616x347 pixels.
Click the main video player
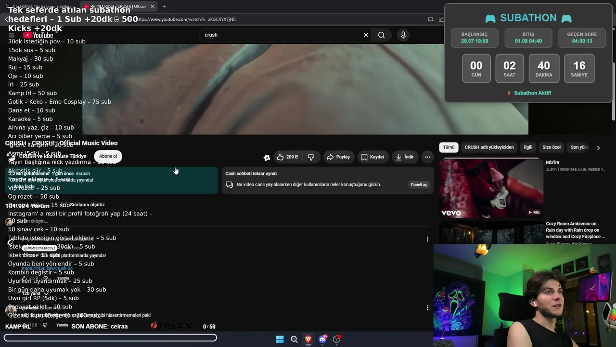305,89
